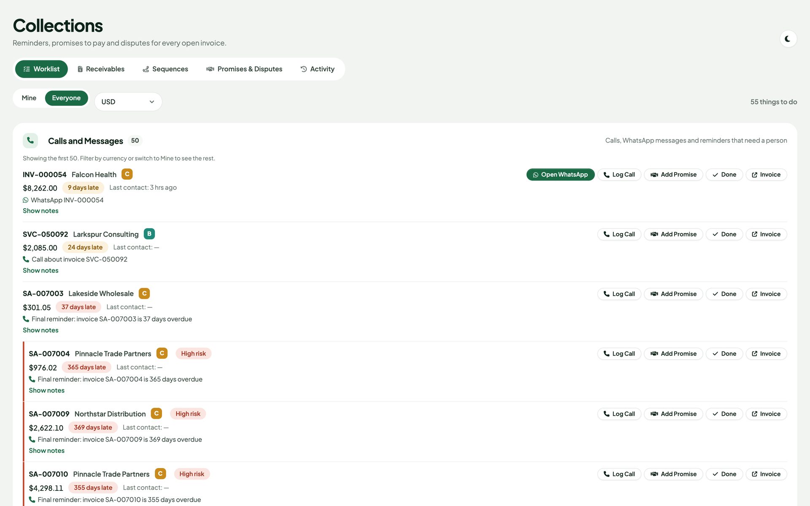Open the USD currency dropdown
Viewport: 810px width, 506px height.
pyautogui.click(x=128, y=102)
